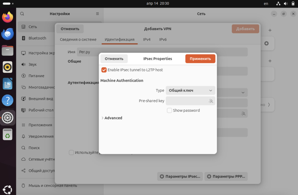Open Thunderbird mail from the dock

pos(7,34)
